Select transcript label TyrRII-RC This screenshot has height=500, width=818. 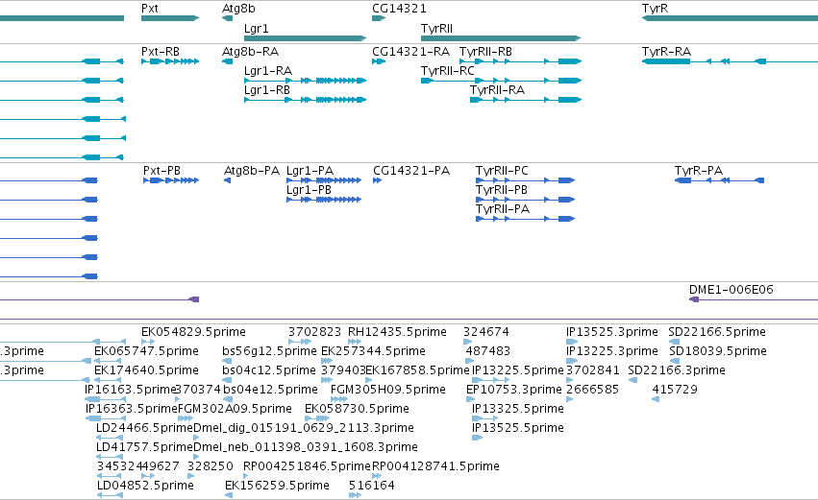(x=448, y=71)
